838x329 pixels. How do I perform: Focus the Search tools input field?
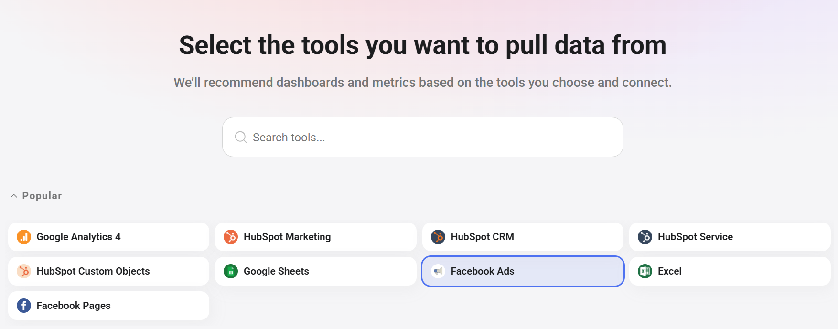pyautogui.click(x=423, y=137)
